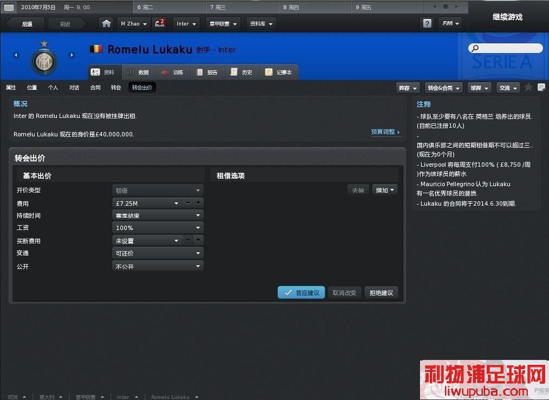Open the 买断费用 未设置 dropdown
Screen dimensions: 549x400
pos(147,240)
